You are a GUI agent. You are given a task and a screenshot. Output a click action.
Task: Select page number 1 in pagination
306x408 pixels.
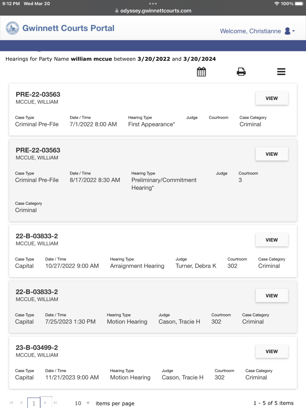(x=34, y=403)
